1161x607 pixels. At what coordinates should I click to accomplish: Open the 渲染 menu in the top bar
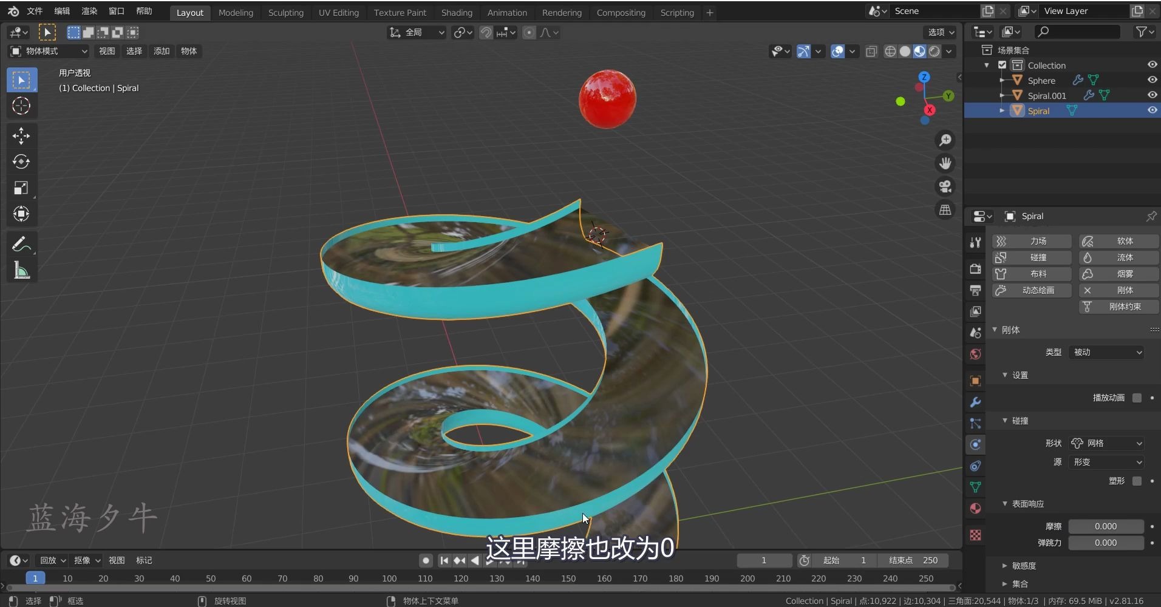89,10
